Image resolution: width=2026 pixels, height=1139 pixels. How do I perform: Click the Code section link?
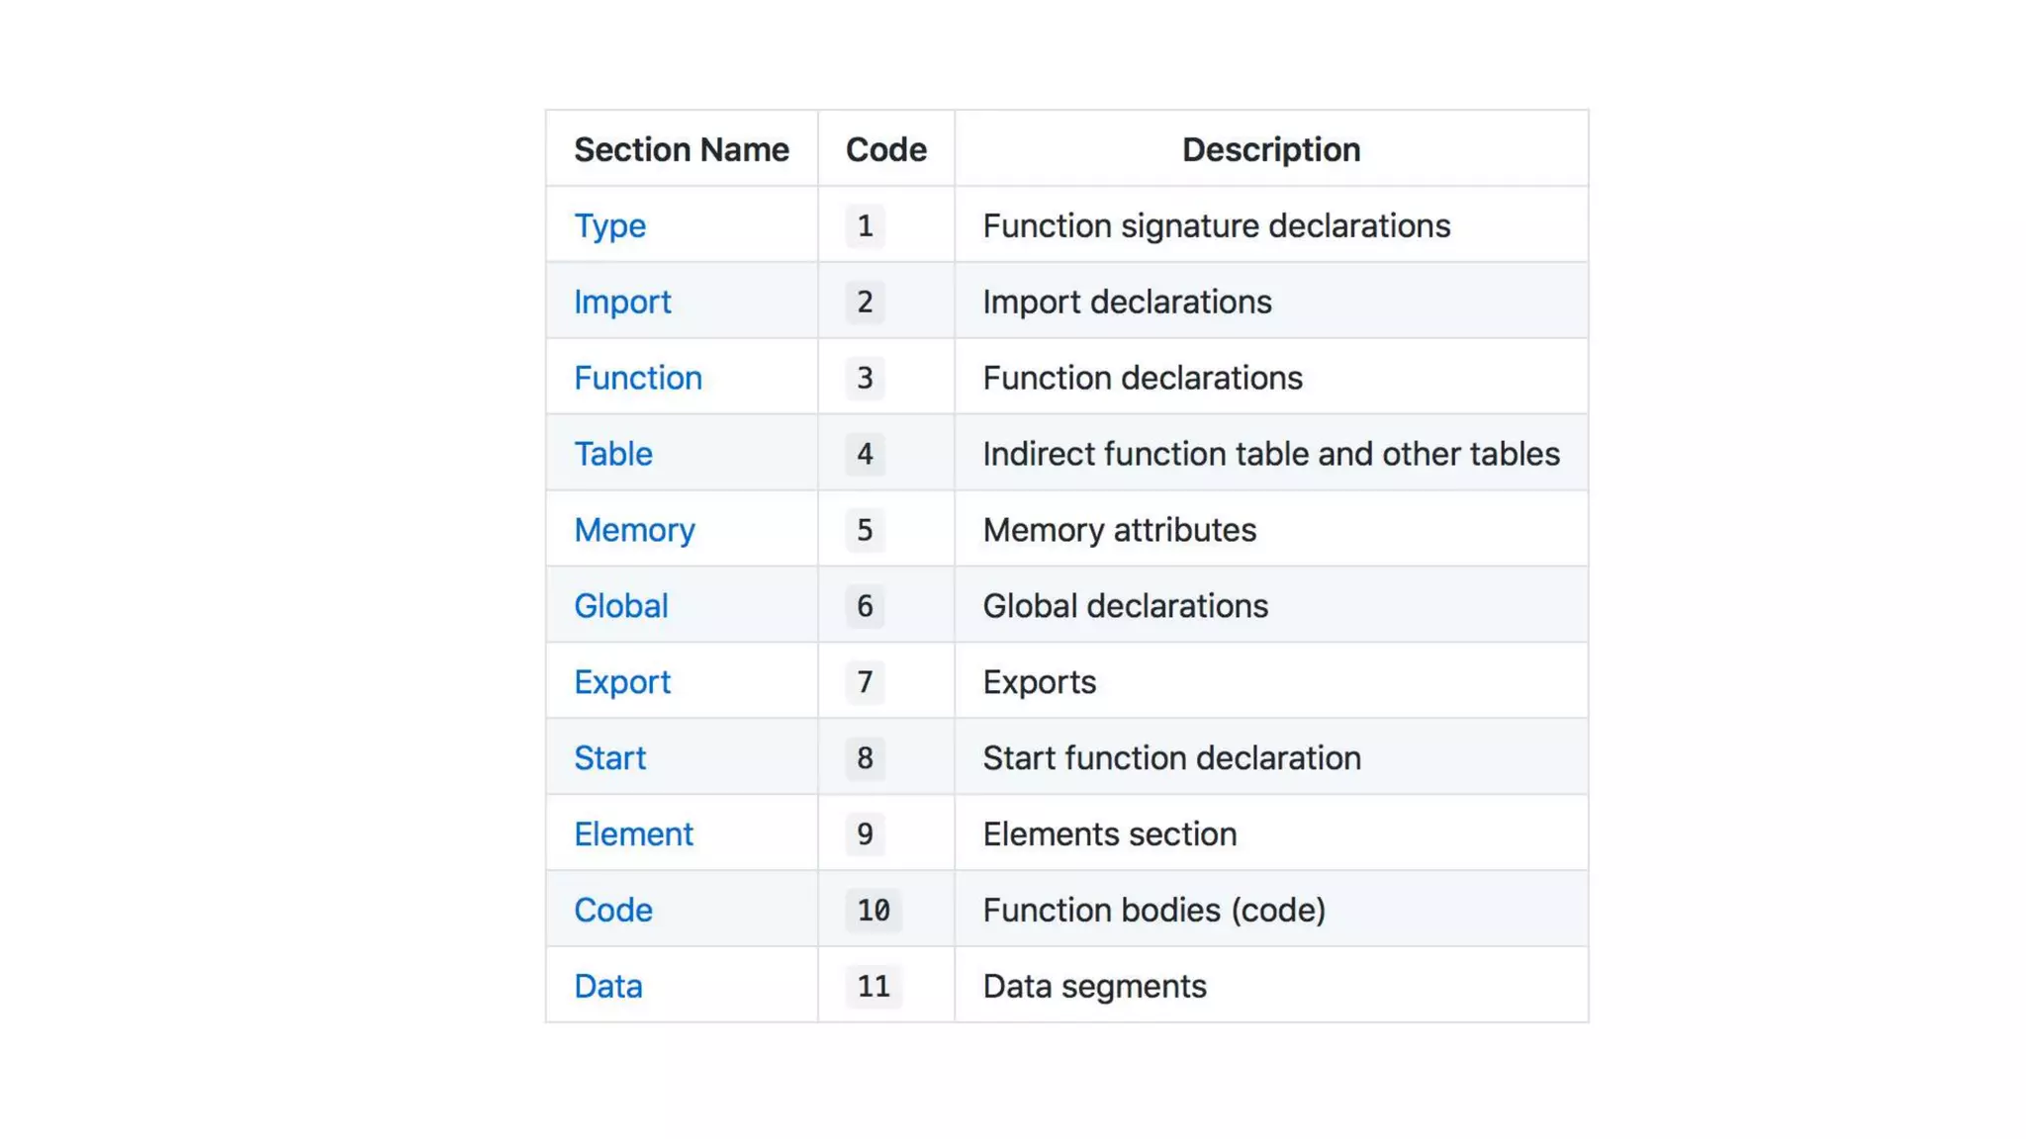pos(613,911)
